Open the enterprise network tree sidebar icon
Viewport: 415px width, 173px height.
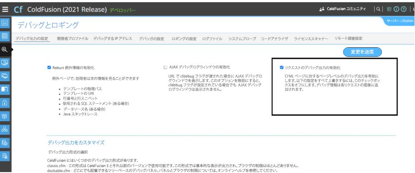tap(5, 129)
